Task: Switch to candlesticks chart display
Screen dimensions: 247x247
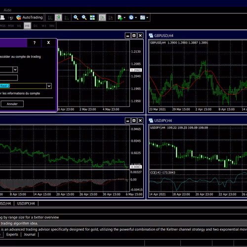Action: (x=58, y=17)
